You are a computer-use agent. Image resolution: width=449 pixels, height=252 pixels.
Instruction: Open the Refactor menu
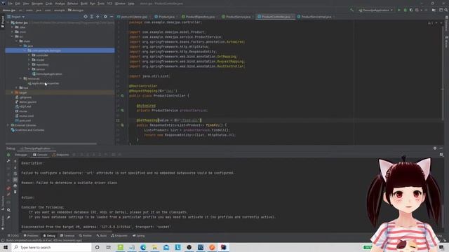(x=72, y=3)
